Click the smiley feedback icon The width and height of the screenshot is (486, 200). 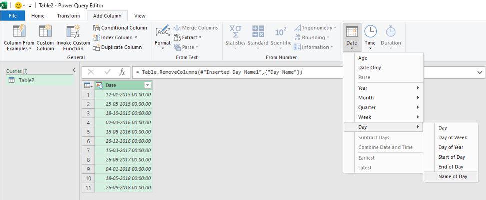point(18,5)
